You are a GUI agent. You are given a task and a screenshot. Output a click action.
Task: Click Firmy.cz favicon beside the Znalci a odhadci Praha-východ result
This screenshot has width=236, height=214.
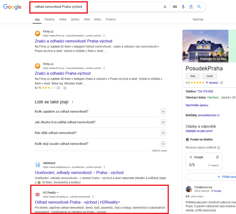(x=38, y=66)
